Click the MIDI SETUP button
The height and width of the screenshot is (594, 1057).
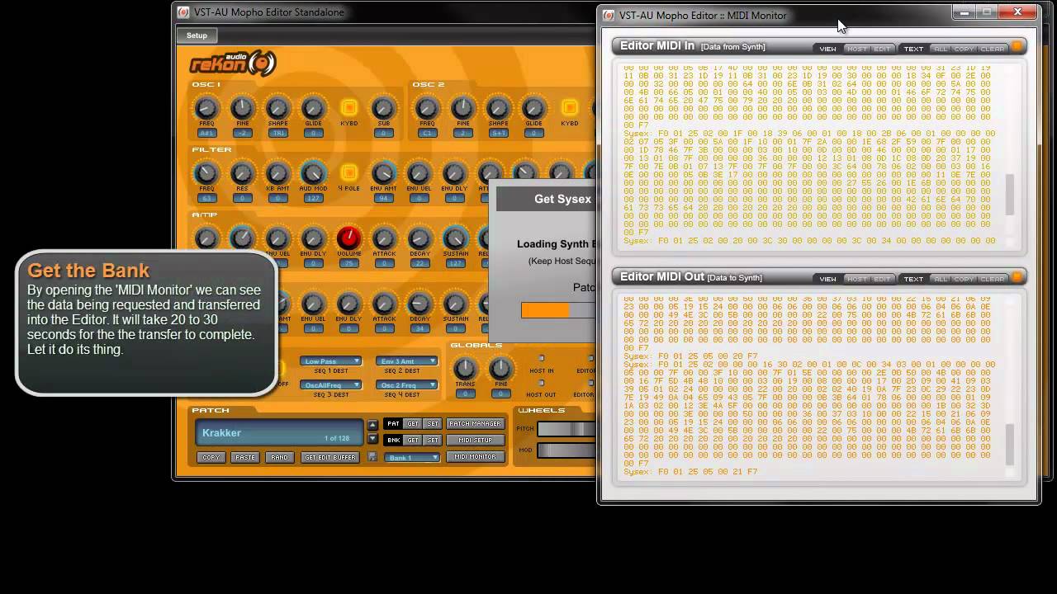[x=475, y=441]
